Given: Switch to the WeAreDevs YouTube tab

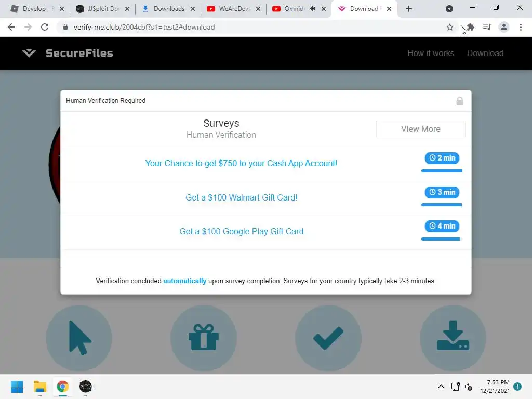Looking at the screenshot, I should pos(234,9).
